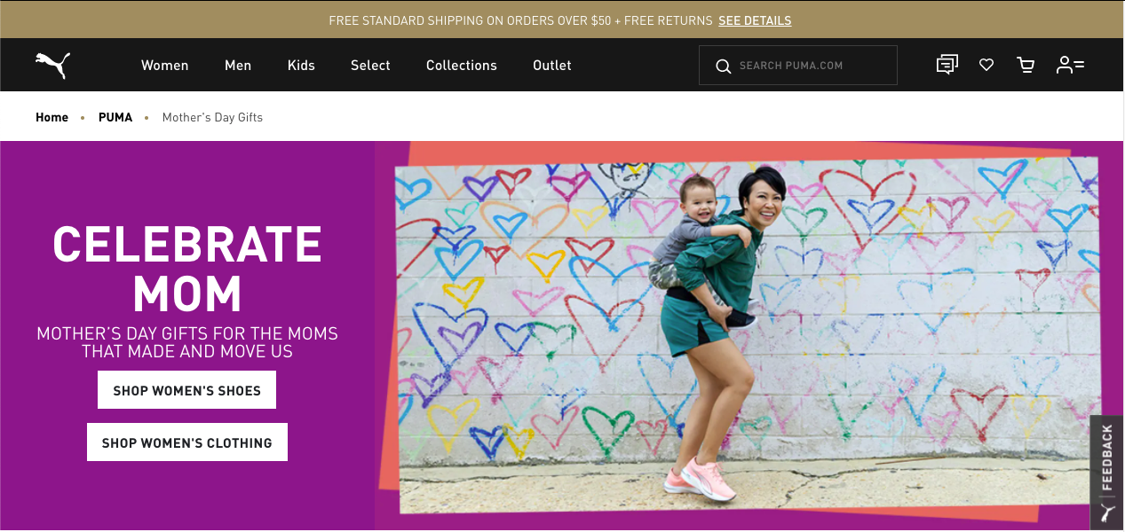Screen dimensions: 1125x532
Task: Follow the See Details shipping link
Action: [755, 20]
